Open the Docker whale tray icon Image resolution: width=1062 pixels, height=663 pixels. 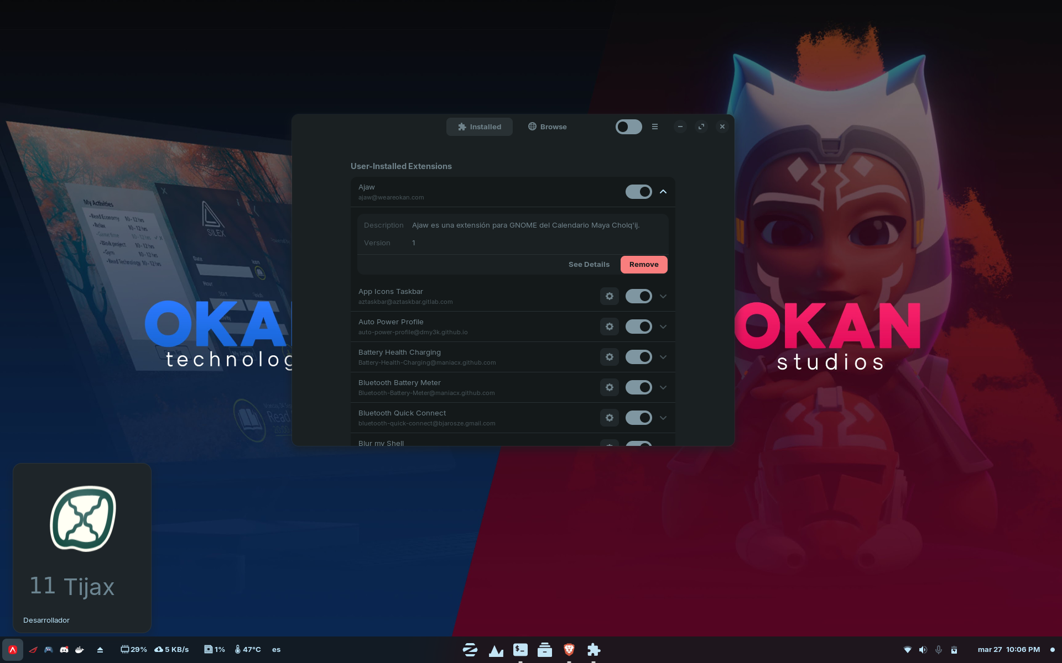pos(80,650)
